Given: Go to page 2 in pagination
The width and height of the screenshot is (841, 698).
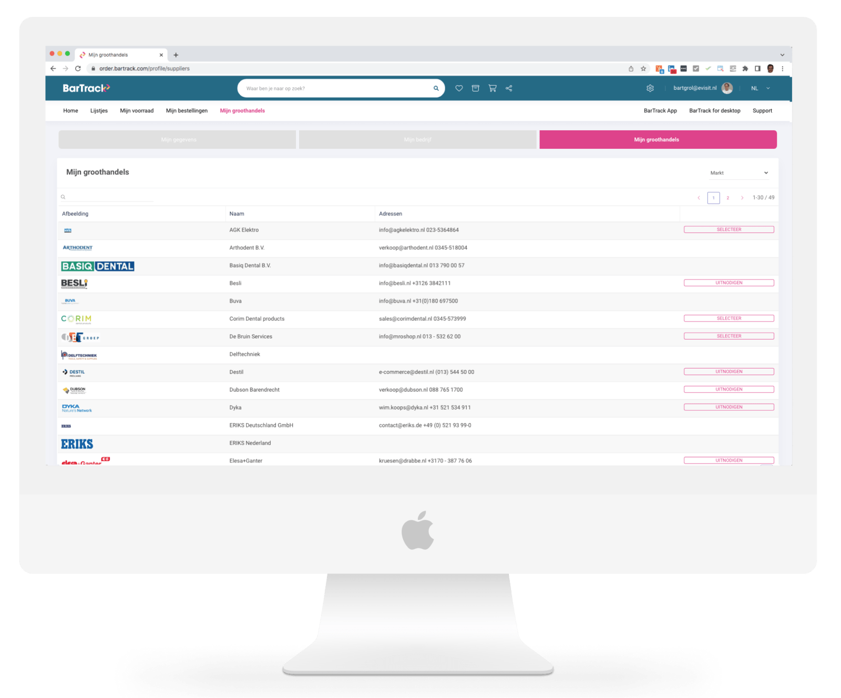Looking at the screenshot, I should pos(728,198).
